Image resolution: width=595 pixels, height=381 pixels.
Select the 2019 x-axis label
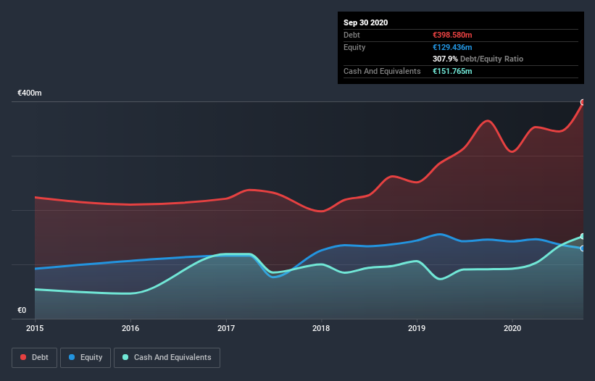click(x=417, y=328)
